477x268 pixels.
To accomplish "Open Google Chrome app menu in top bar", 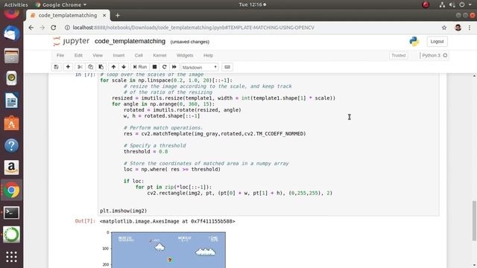I will click(x=61, y=4).
